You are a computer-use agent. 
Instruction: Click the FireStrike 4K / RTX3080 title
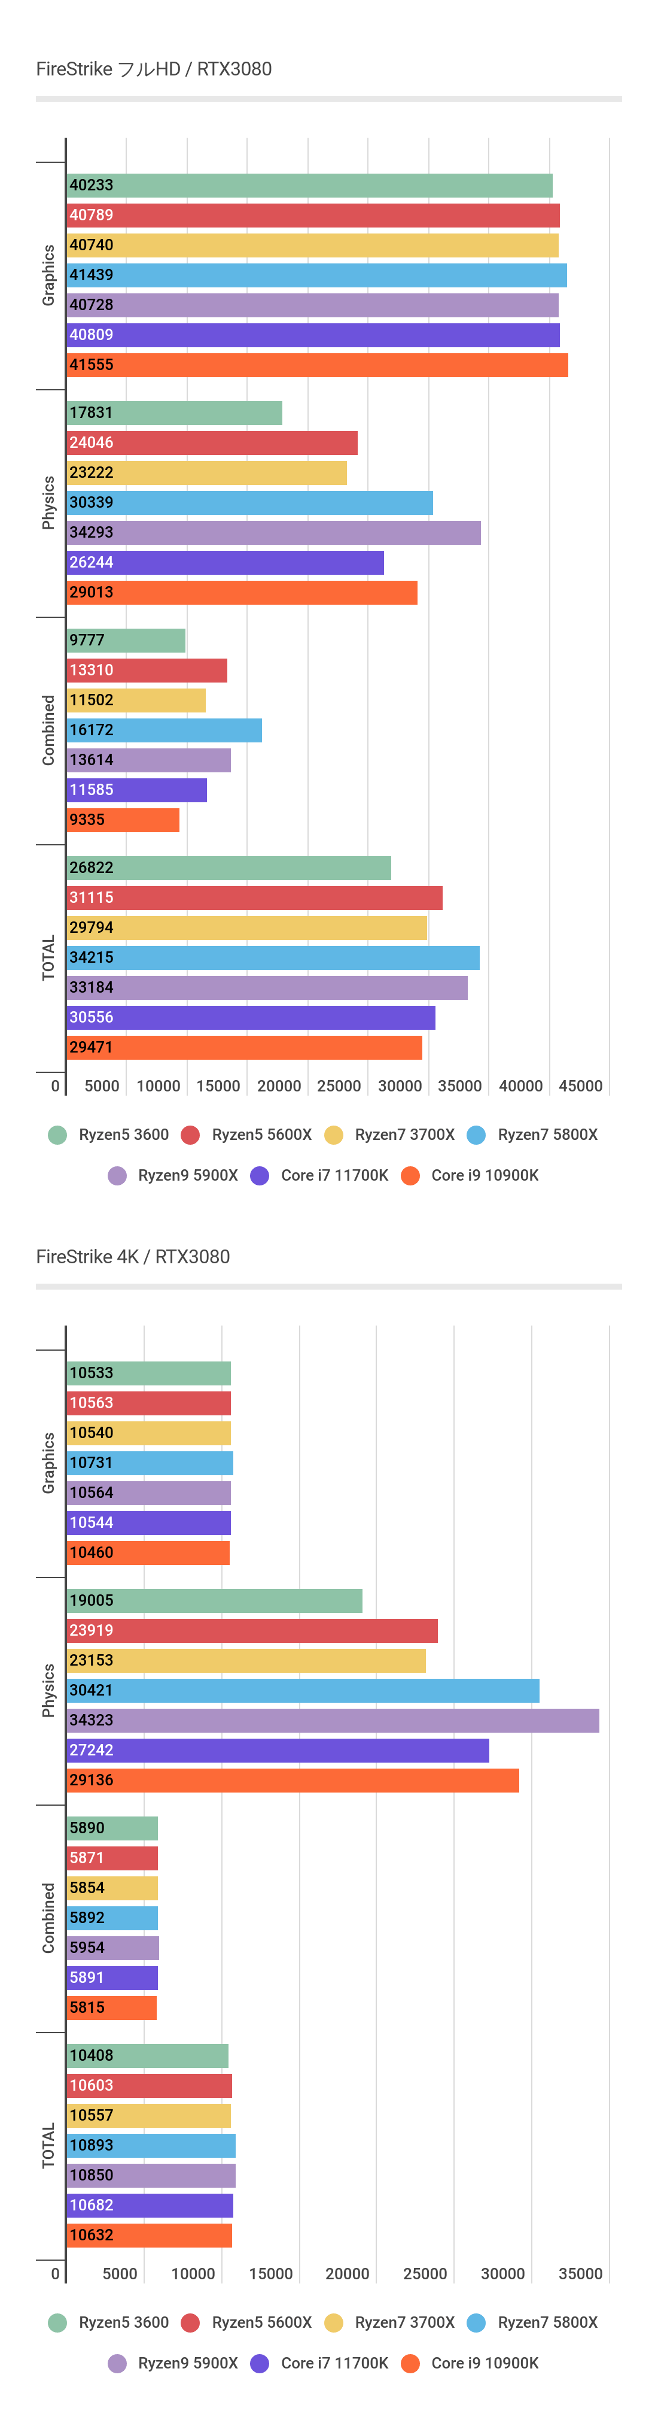[133, 1257]
